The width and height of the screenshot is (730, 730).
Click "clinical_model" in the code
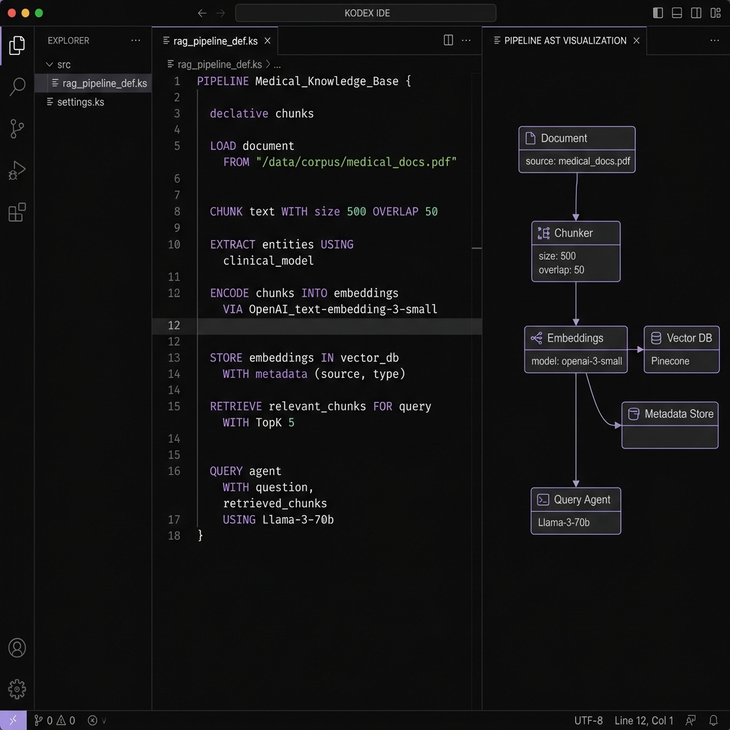tap(268, 261)
